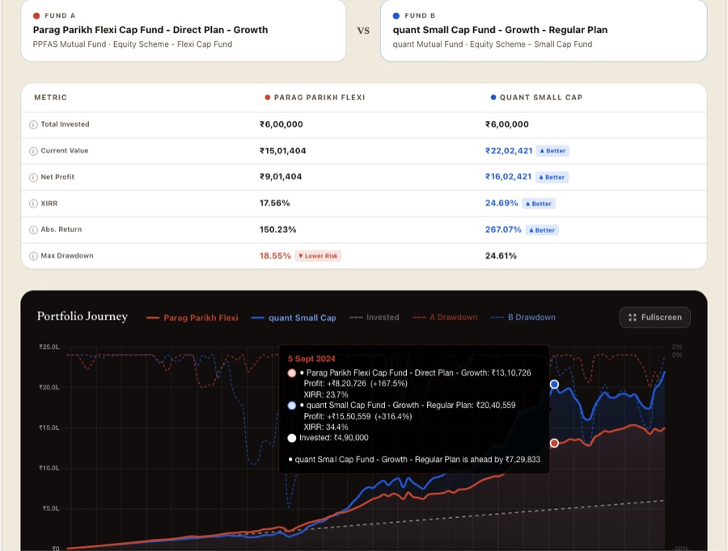Click info icon beside XIRR
Screen dimensions: 728x551
click(x=33, y=204)
